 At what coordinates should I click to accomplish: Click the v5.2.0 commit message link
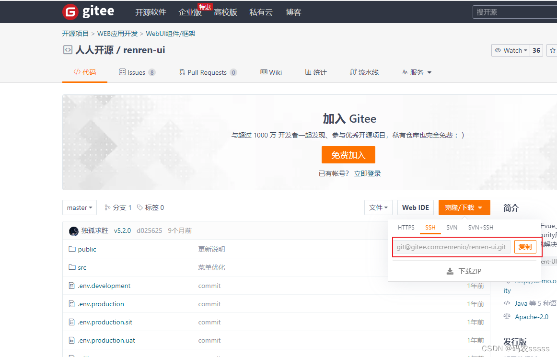[x=123, y=230]
